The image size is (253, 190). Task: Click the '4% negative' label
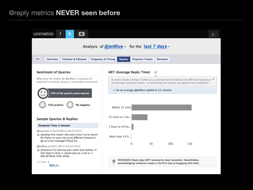83,105
